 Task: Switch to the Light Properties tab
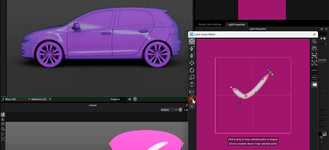click(236, 24)
